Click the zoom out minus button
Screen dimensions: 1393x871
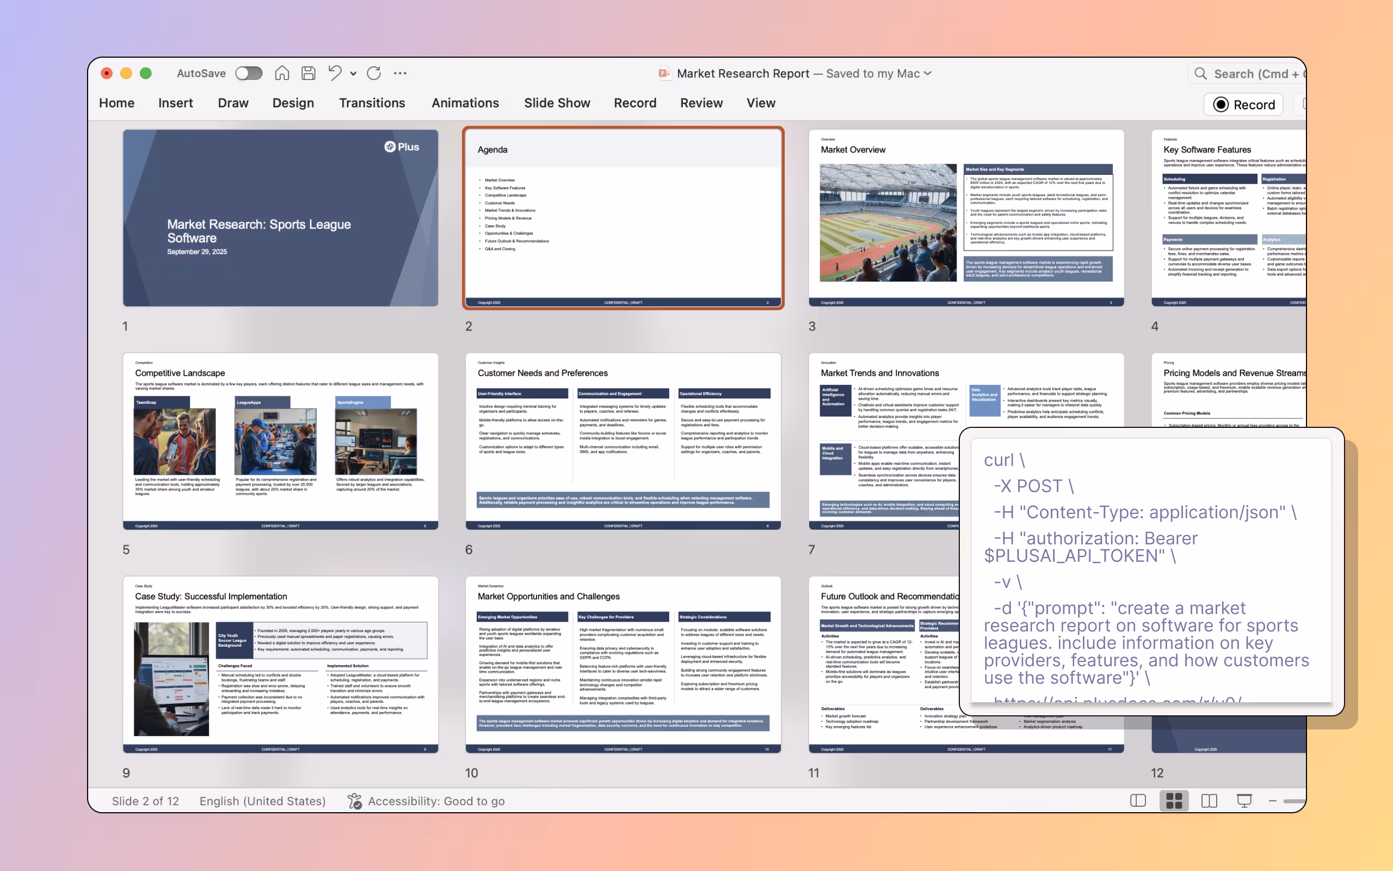click(x=1273, y=801)
